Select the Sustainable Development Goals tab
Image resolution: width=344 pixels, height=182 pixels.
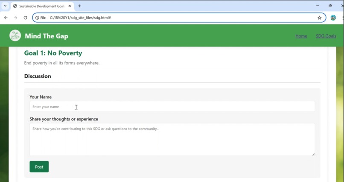[42, 6]
